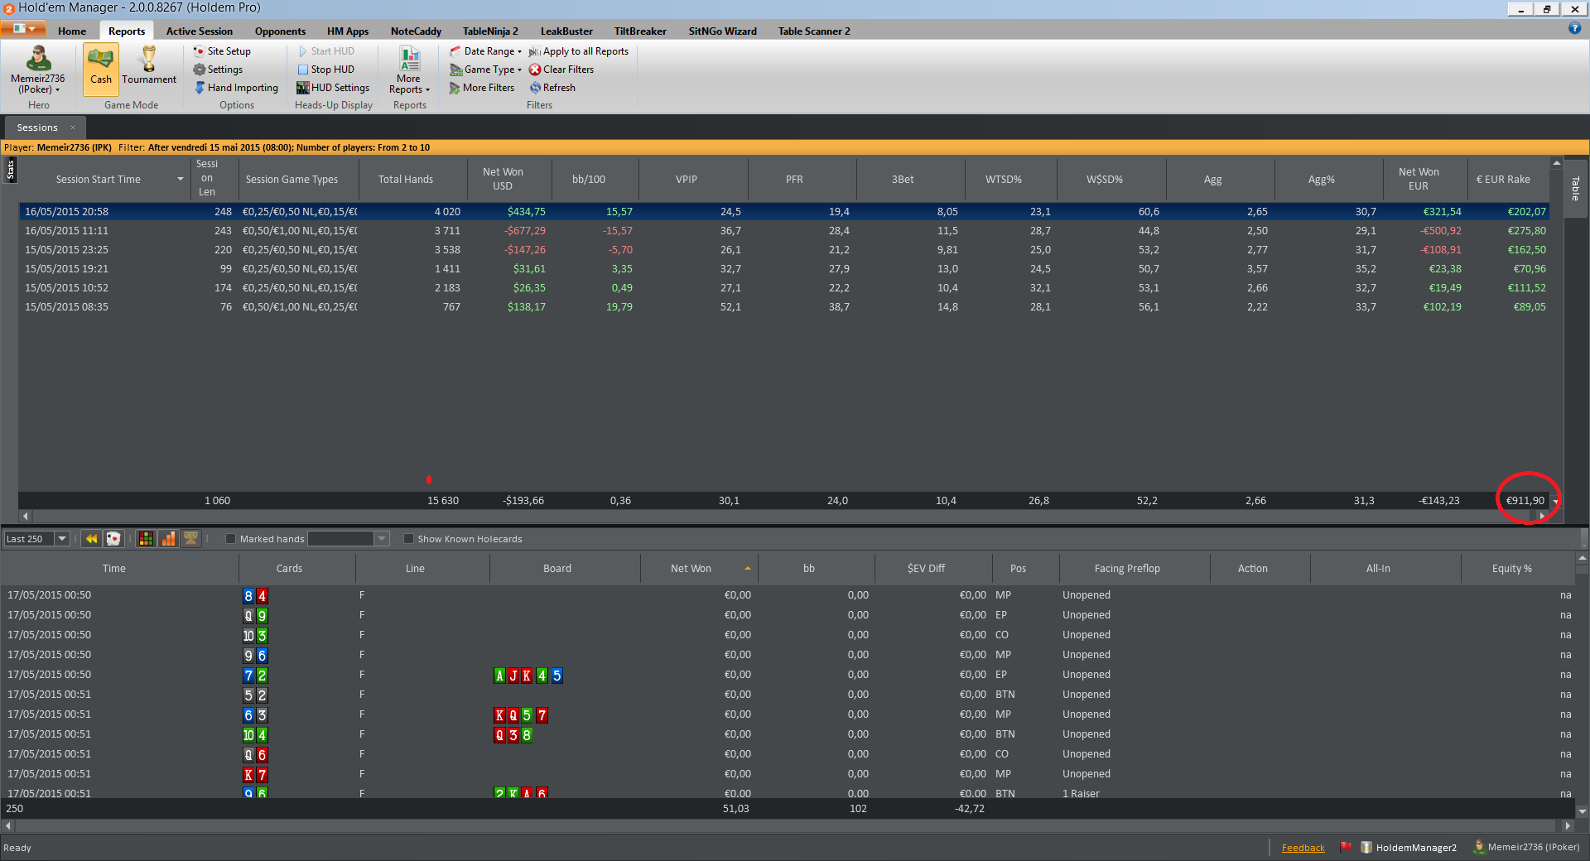Open Table Scanner 2 tab
Screen dimensions: 1590x861
click(814, 31)
